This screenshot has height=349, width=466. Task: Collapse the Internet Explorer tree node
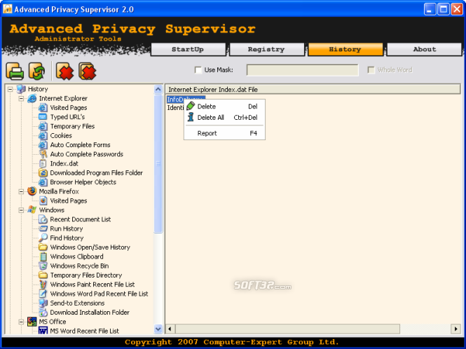(x=21, y=98)
